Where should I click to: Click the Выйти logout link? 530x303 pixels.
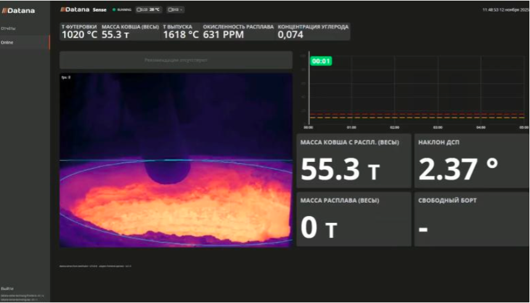pos(7,288)
